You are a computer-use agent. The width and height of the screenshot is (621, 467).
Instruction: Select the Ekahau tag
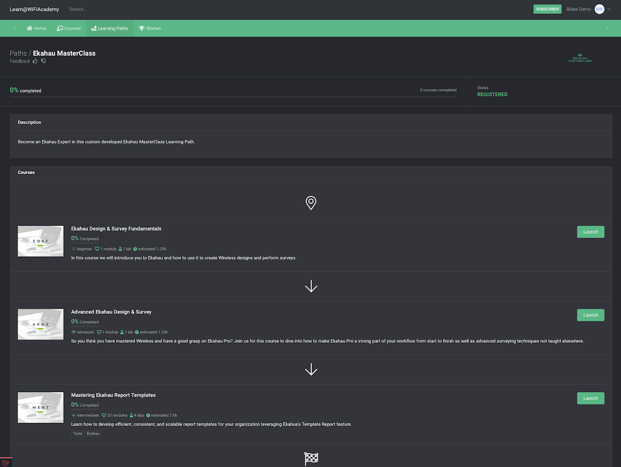pos(93,433)
